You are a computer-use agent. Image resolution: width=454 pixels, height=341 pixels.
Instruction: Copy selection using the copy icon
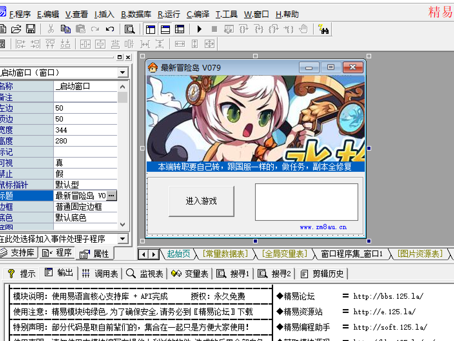pyautogui.click(x=65, y=29)
